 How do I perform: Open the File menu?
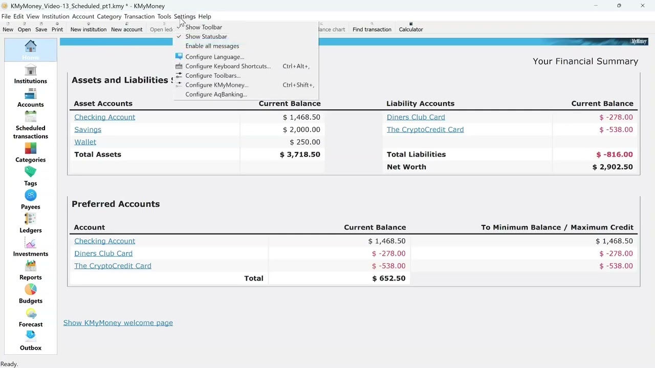(6, 16)
